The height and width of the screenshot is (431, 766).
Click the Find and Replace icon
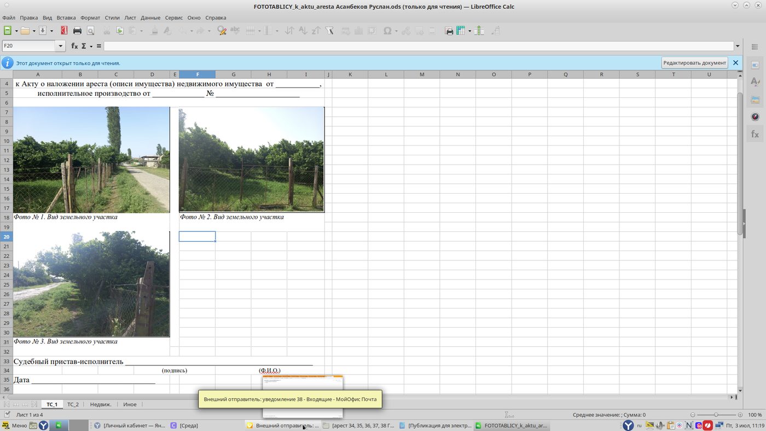coord(222,31)
